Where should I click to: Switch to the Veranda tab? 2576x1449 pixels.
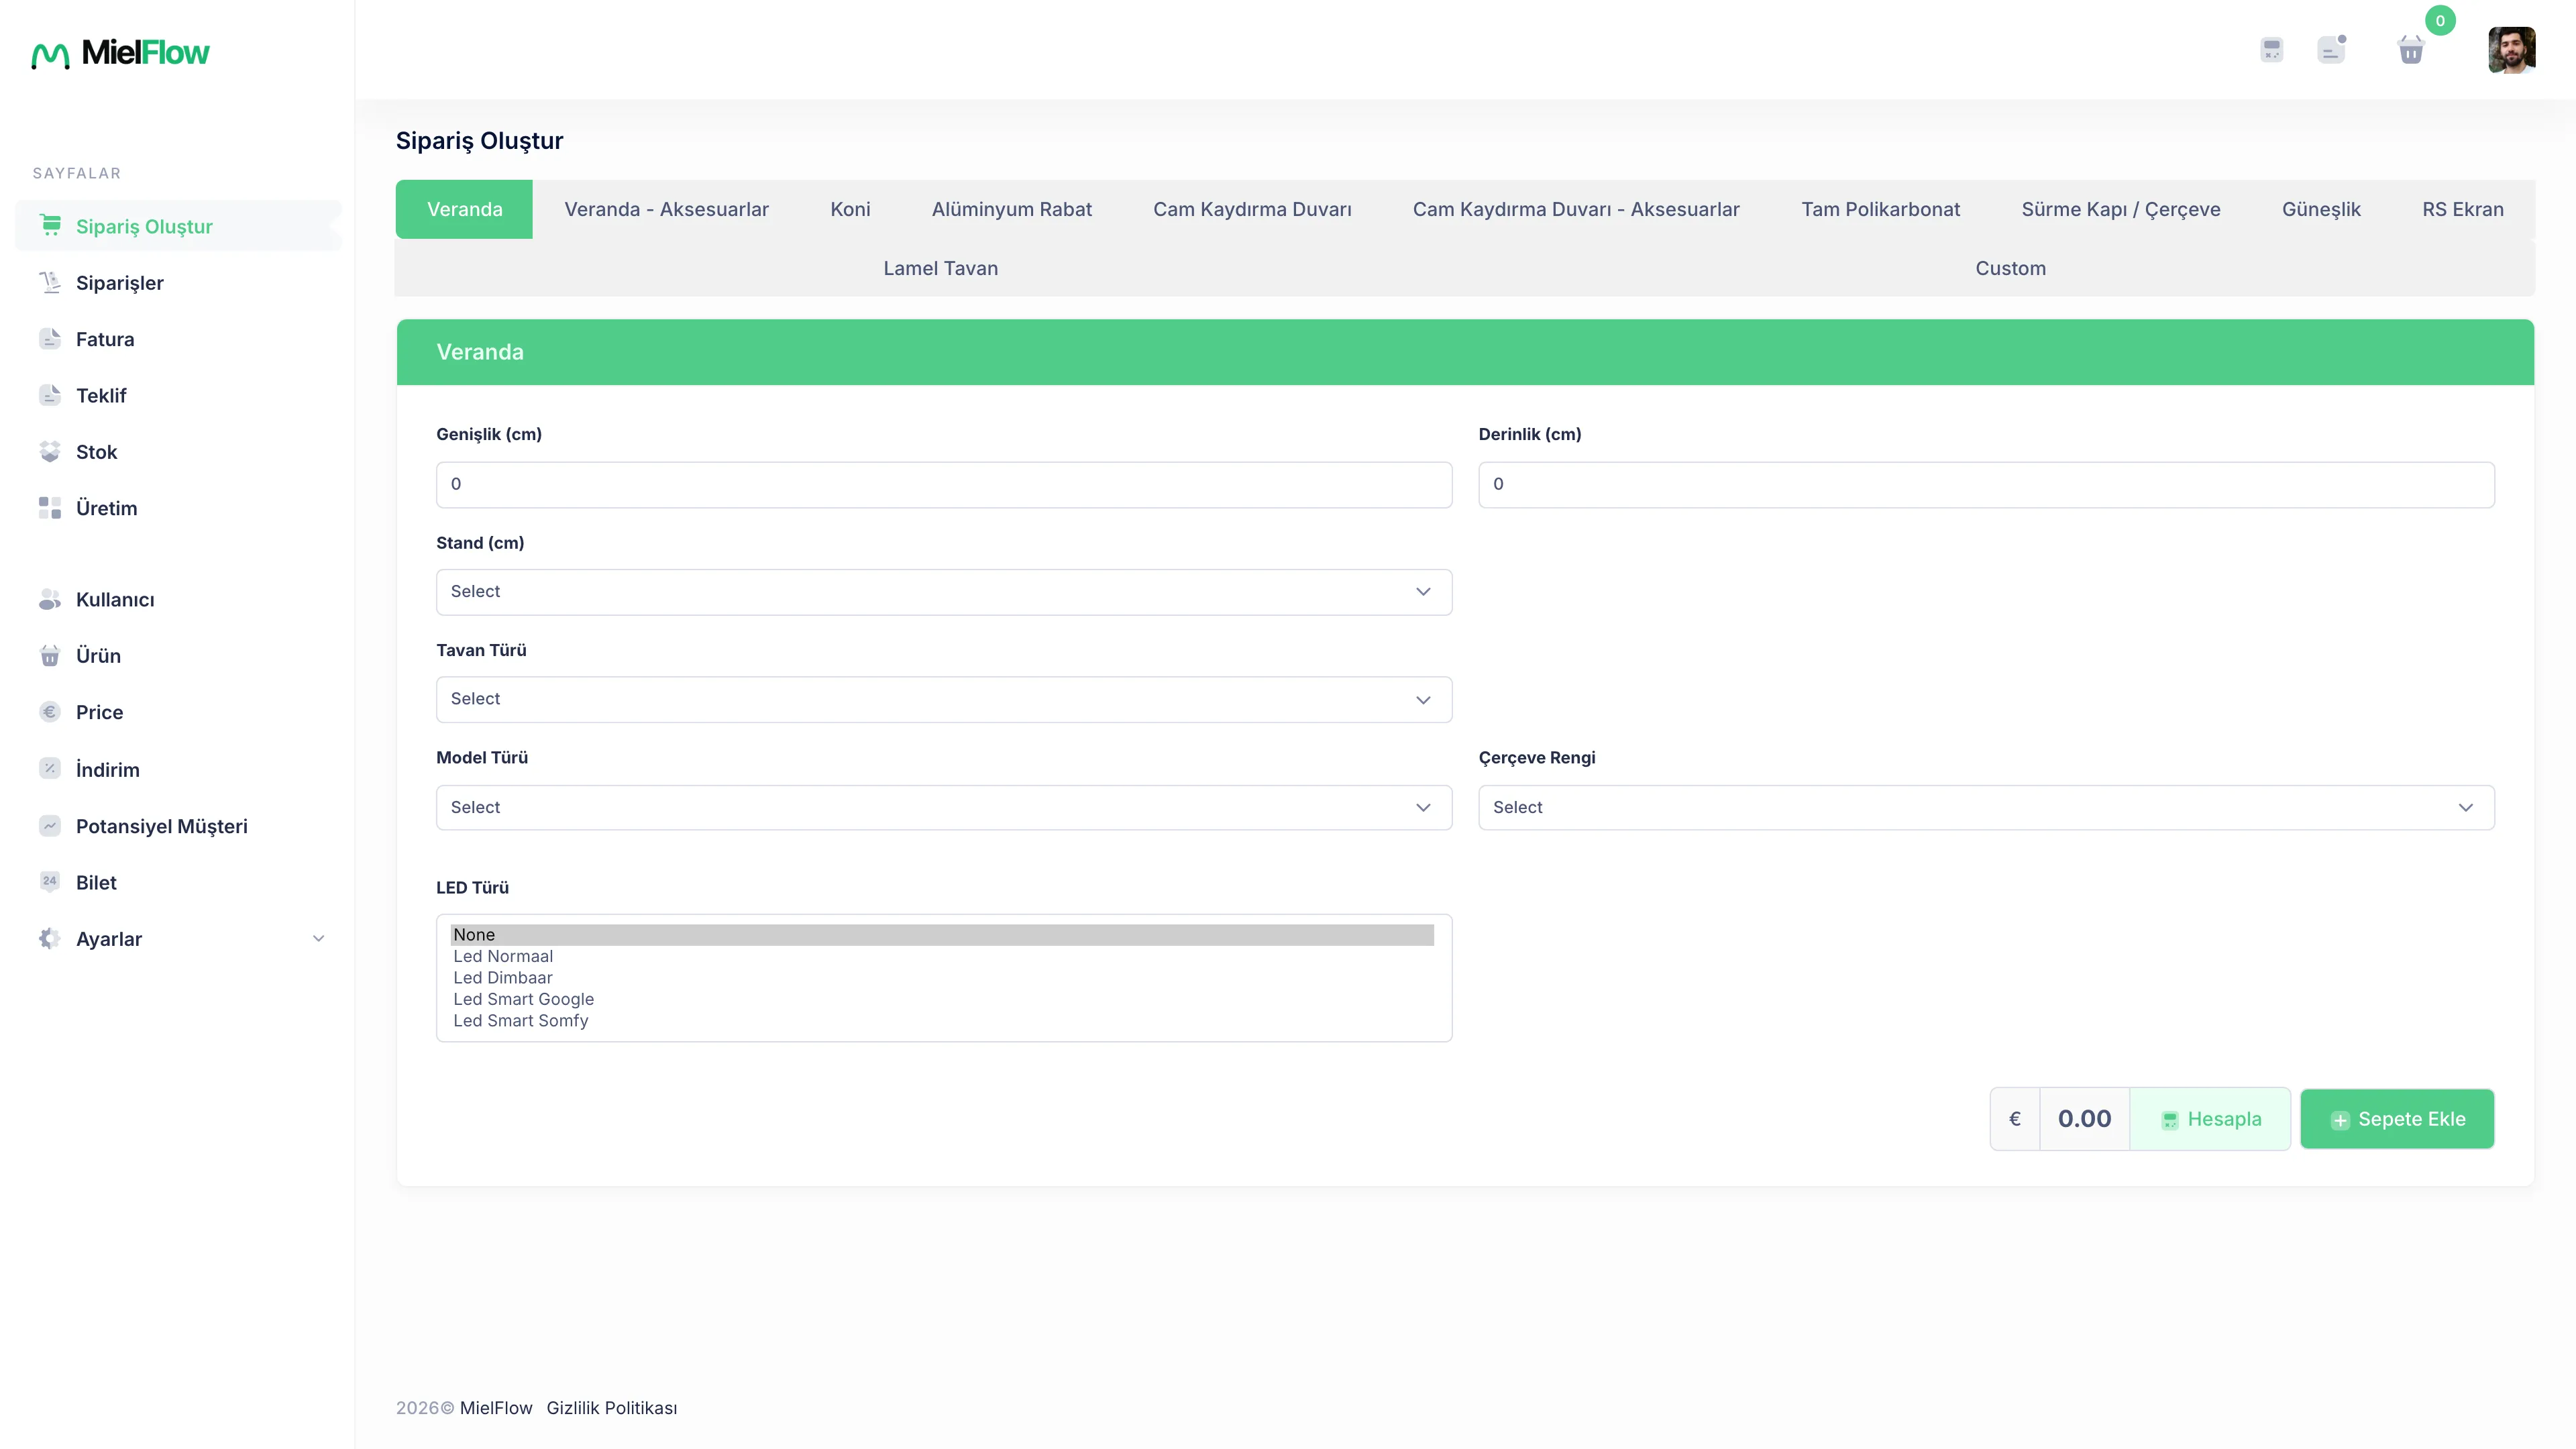tap(464, 209)
